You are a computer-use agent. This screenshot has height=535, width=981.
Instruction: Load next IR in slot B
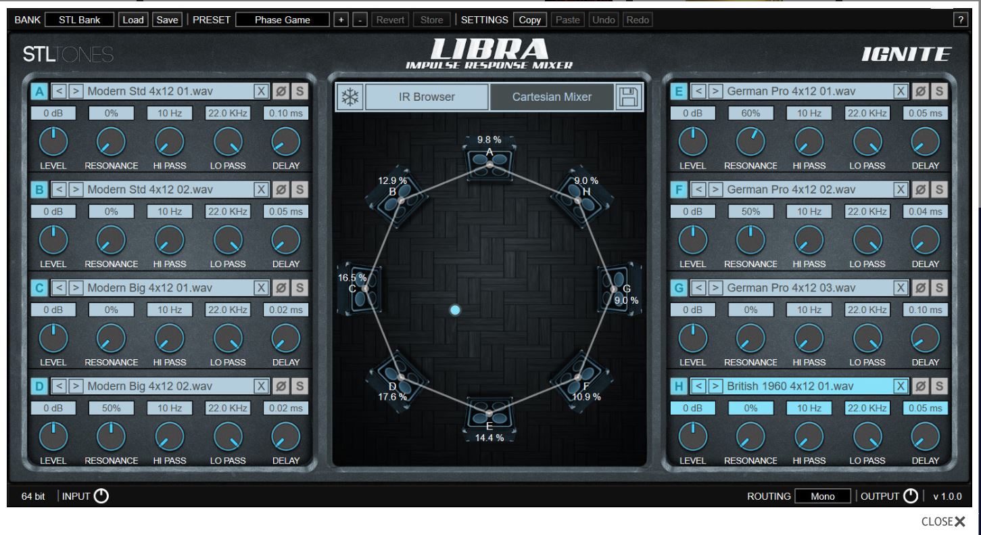[75, 190]
